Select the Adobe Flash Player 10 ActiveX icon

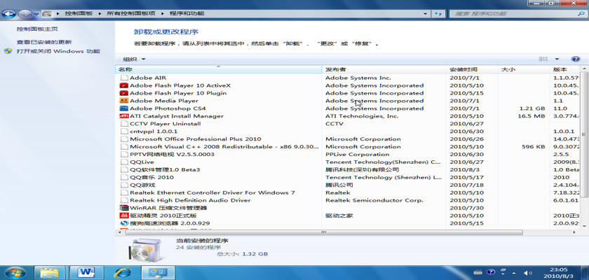click(124, 85)
